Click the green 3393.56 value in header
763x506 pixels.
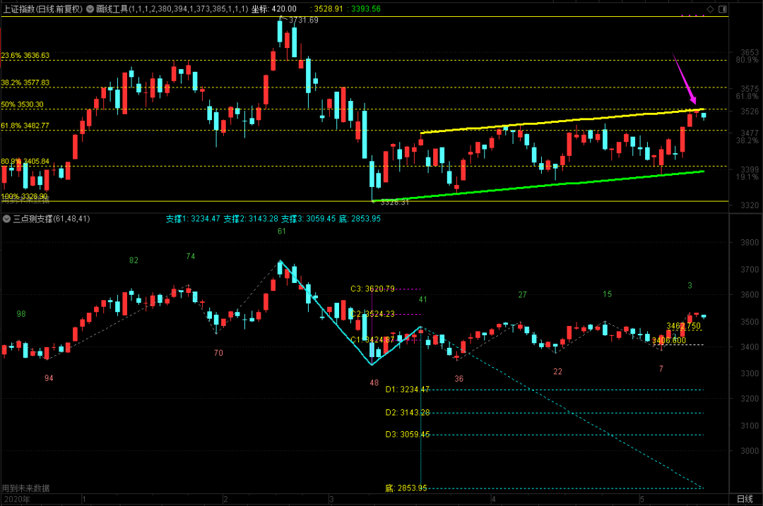pyautogui.click(x=365, y=8)
